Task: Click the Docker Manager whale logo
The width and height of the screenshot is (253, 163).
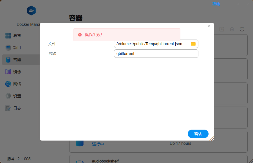Action: tap(31, 11)
